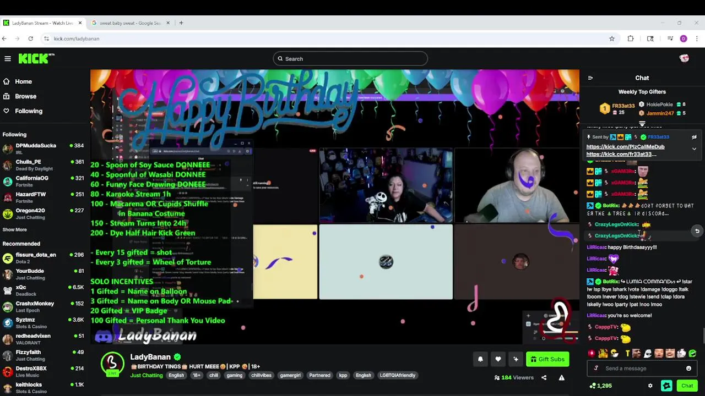Select the chillvibes tag

[261, 376]
